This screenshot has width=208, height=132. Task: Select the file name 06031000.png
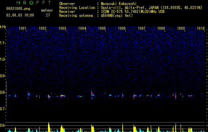click(18, 9)
